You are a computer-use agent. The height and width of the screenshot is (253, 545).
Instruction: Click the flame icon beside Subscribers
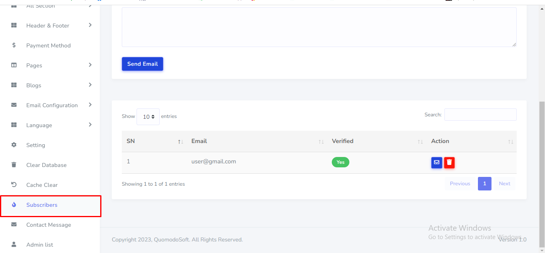click(14, 205)
